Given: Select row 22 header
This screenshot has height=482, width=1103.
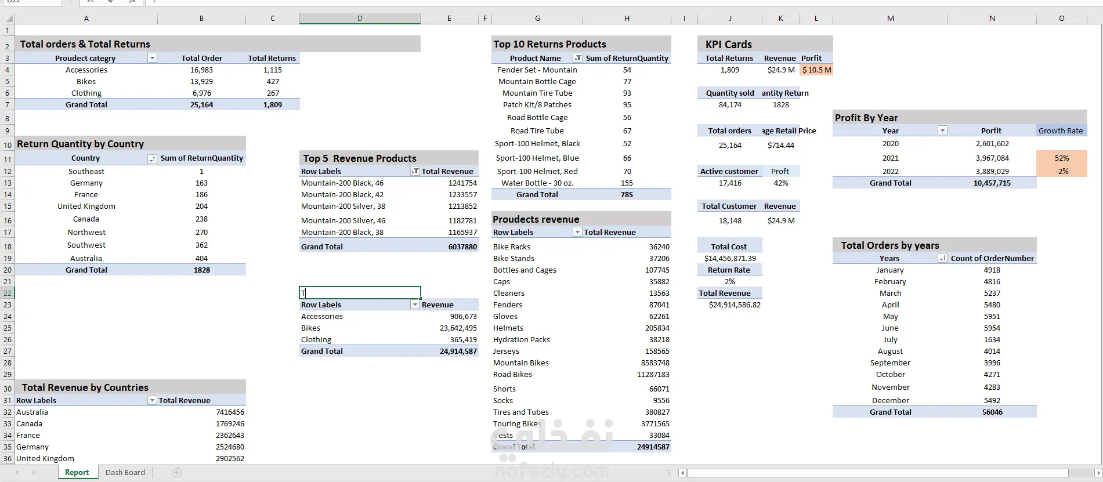Looking at the screenshot, I should point(8,293).
